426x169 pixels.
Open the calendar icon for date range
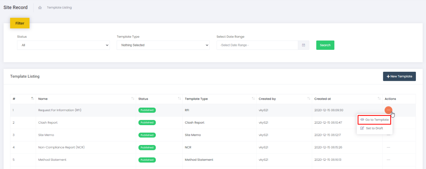(303, 45)
